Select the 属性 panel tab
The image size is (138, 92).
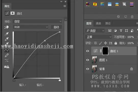point(7,6)
